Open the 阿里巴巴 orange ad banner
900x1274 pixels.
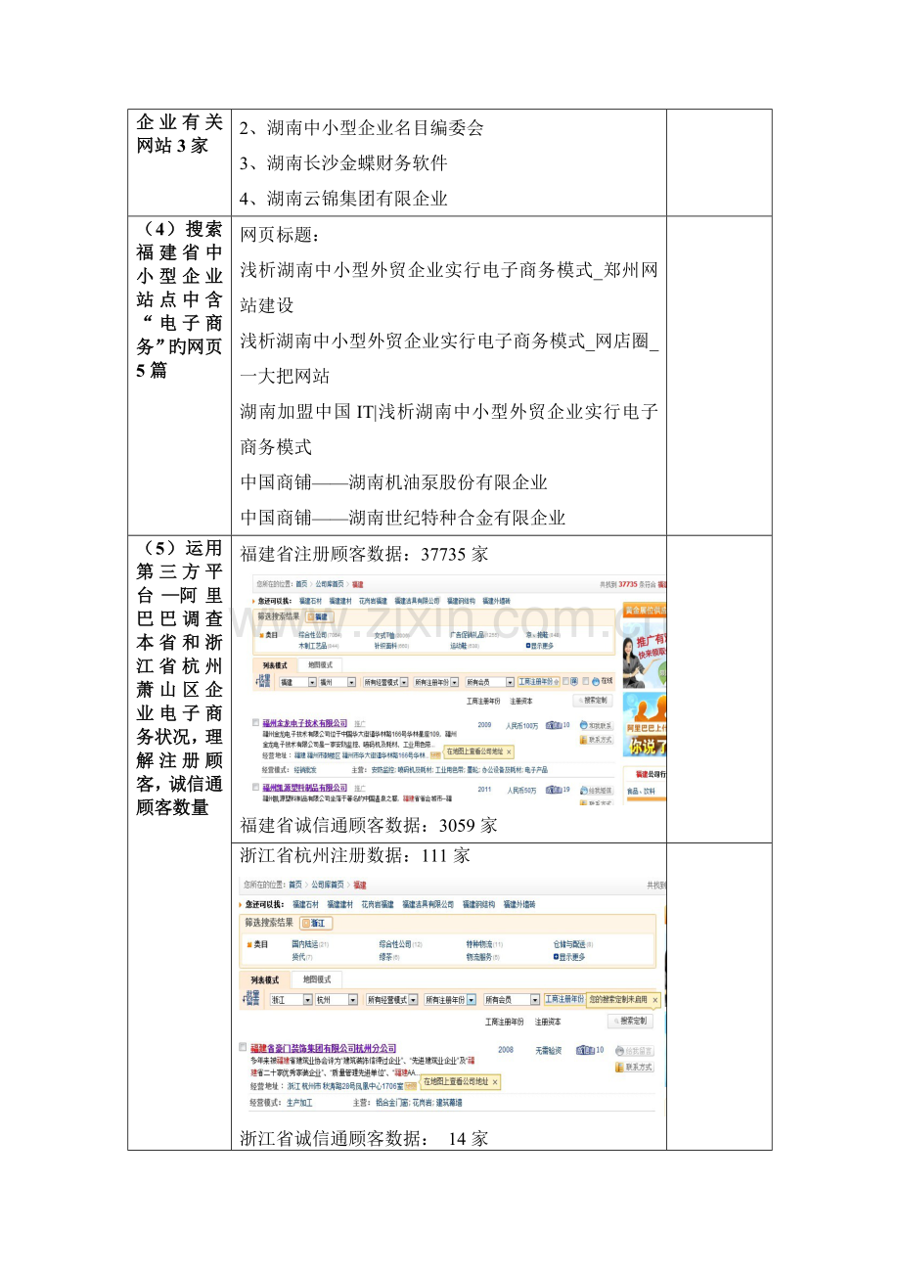tap(645, 724)
